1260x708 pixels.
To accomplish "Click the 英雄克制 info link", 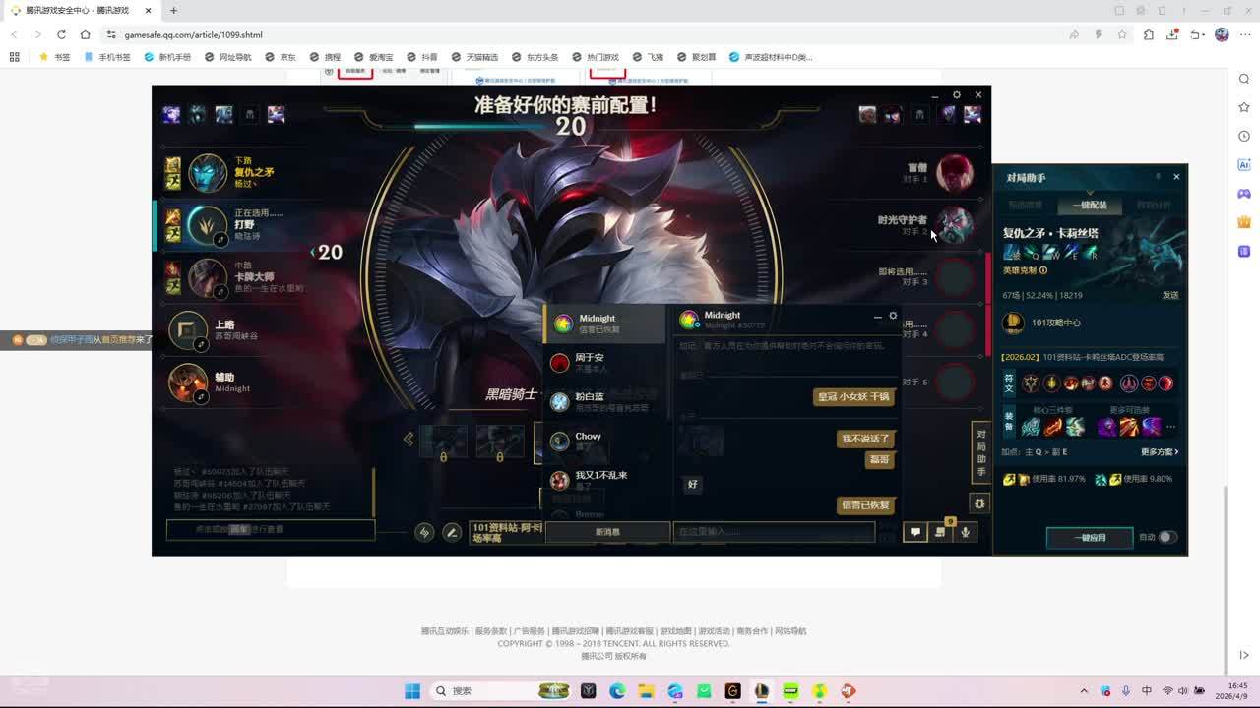I will coord(1025,270).
